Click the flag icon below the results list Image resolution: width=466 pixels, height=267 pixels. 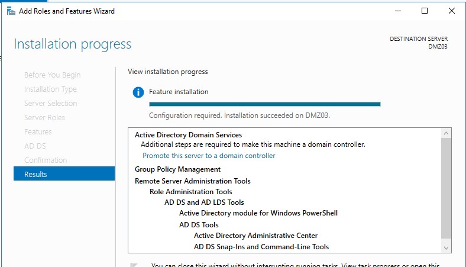[134, 265]
